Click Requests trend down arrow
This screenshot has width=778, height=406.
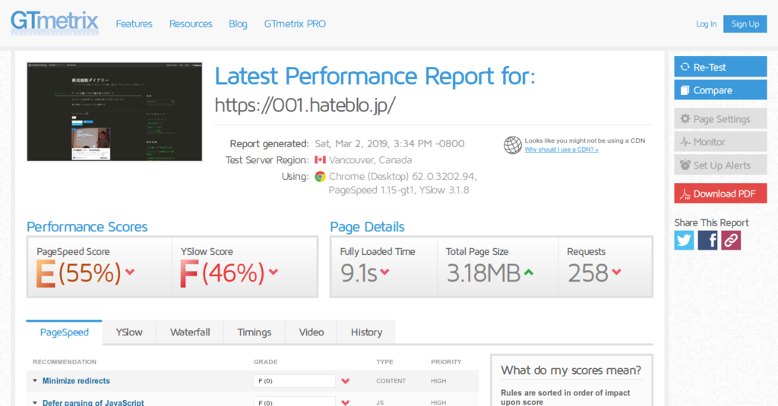tap(616, 272)
